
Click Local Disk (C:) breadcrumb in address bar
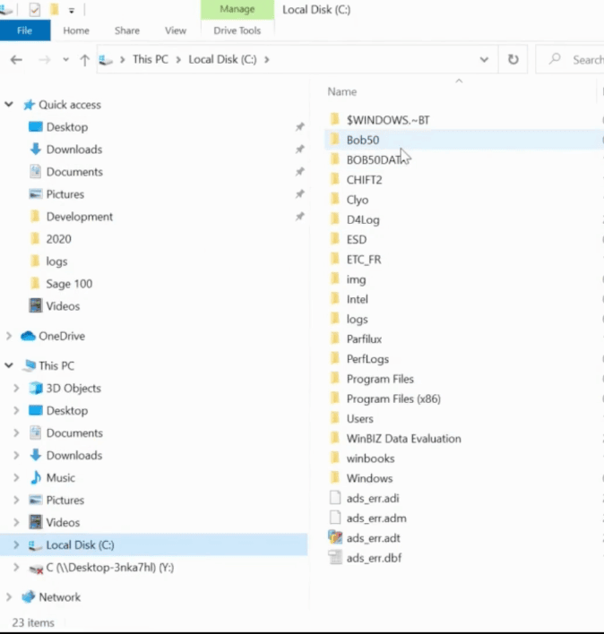coord(222,60)
